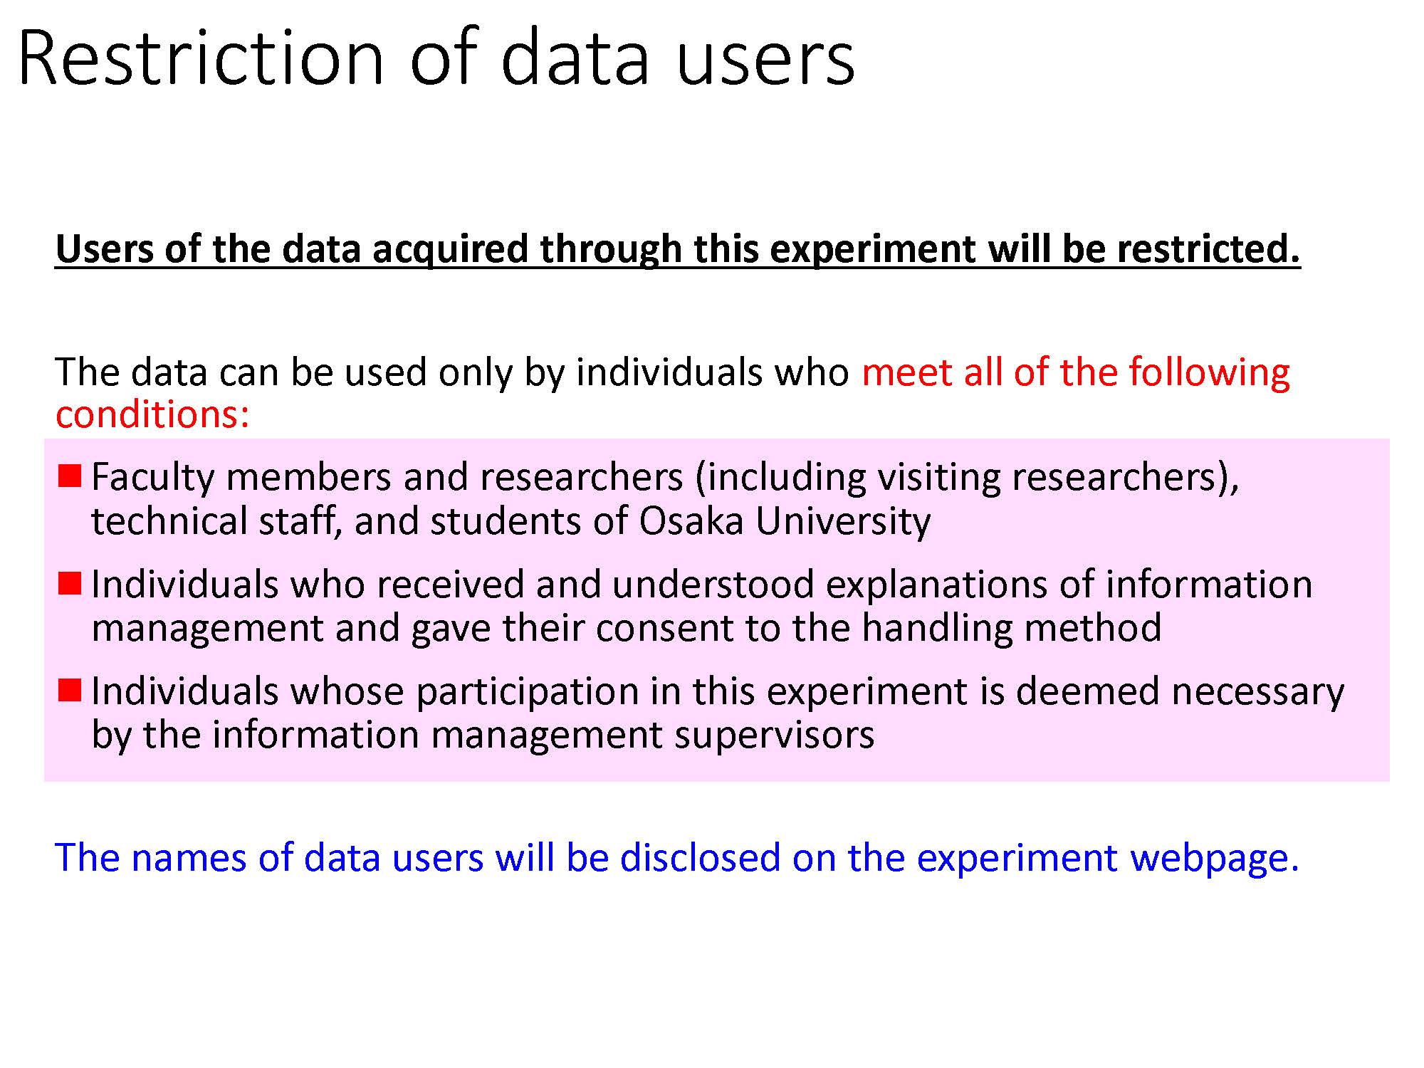Screen dimensions: 1424x1068
Task: Click the words "technical staff"
Action: (212, 521)
